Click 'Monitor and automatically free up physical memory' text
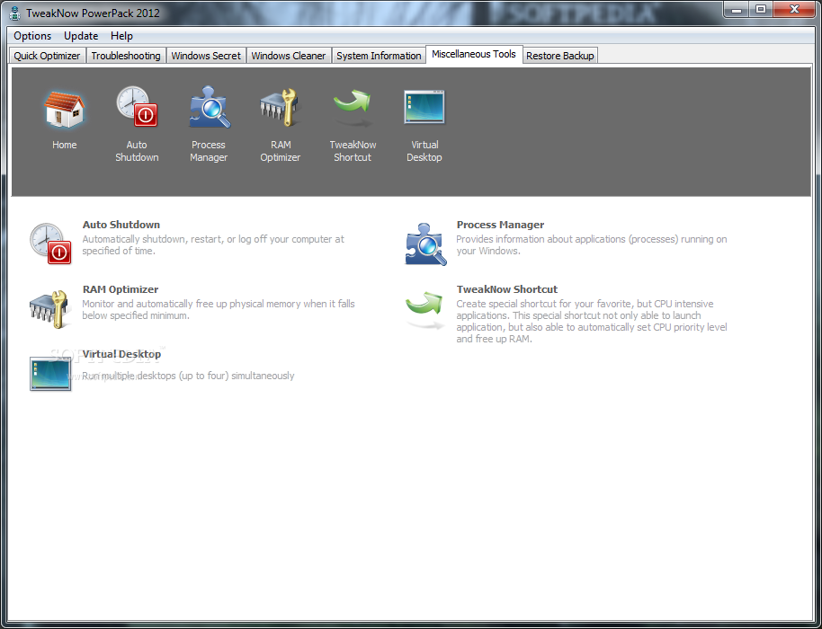This screenshot has width=822, height=629. 218,309
